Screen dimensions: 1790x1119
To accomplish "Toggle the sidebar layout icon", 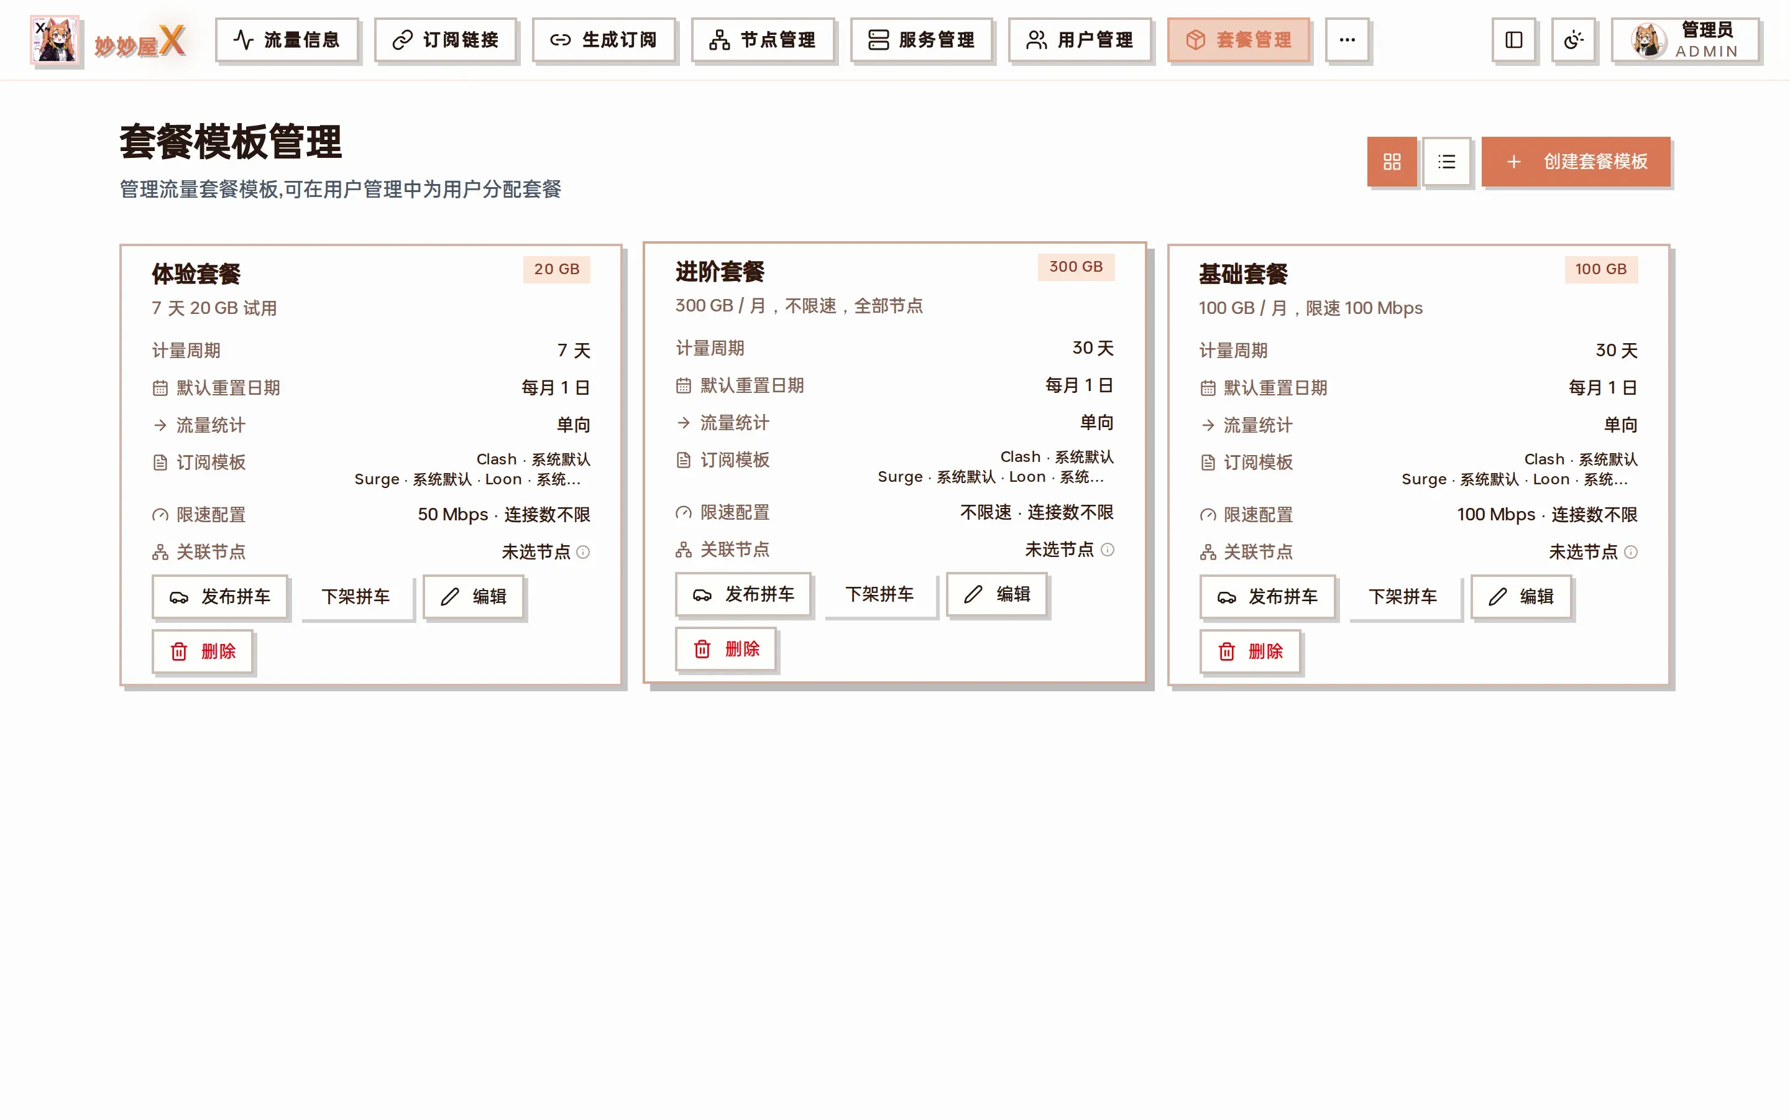I will (x=1513, y=40).
